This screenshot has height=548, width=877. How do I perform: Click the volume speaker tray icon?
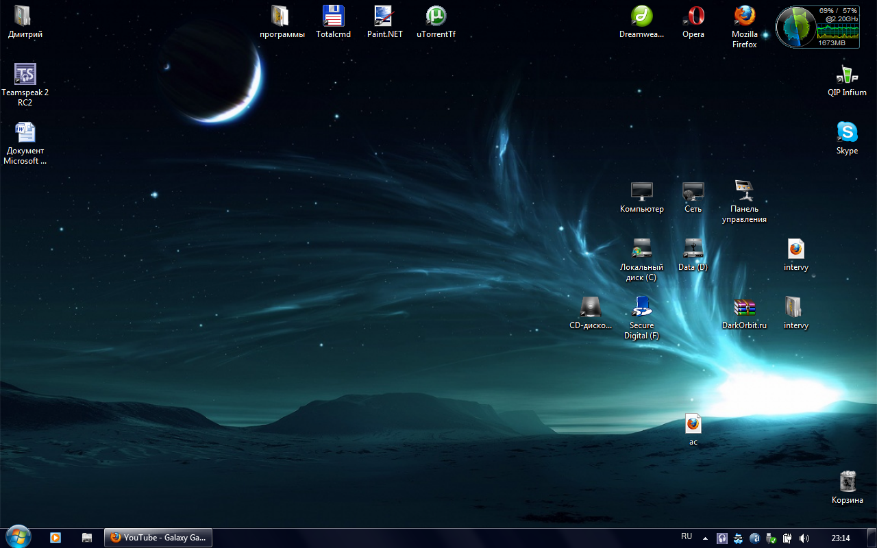804,538
